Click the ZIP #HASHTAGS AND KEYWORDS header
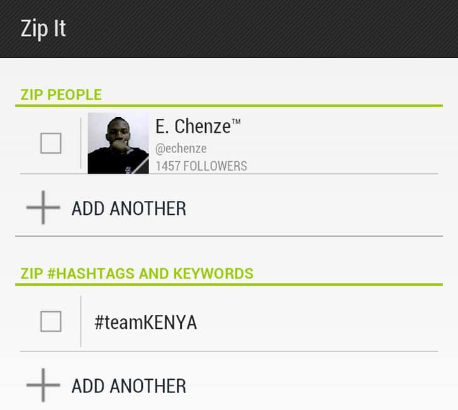 pyautogui.click(x=137, y=274)
